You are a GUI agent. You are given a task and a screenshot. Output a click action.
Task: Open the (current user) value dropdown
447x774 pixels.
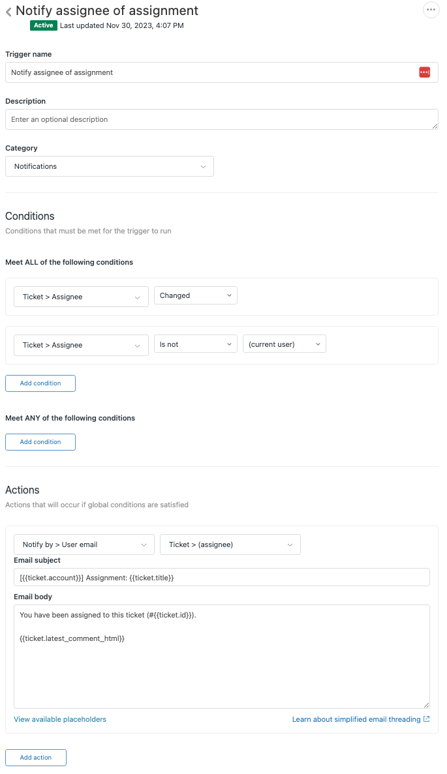tap(284, 344)
